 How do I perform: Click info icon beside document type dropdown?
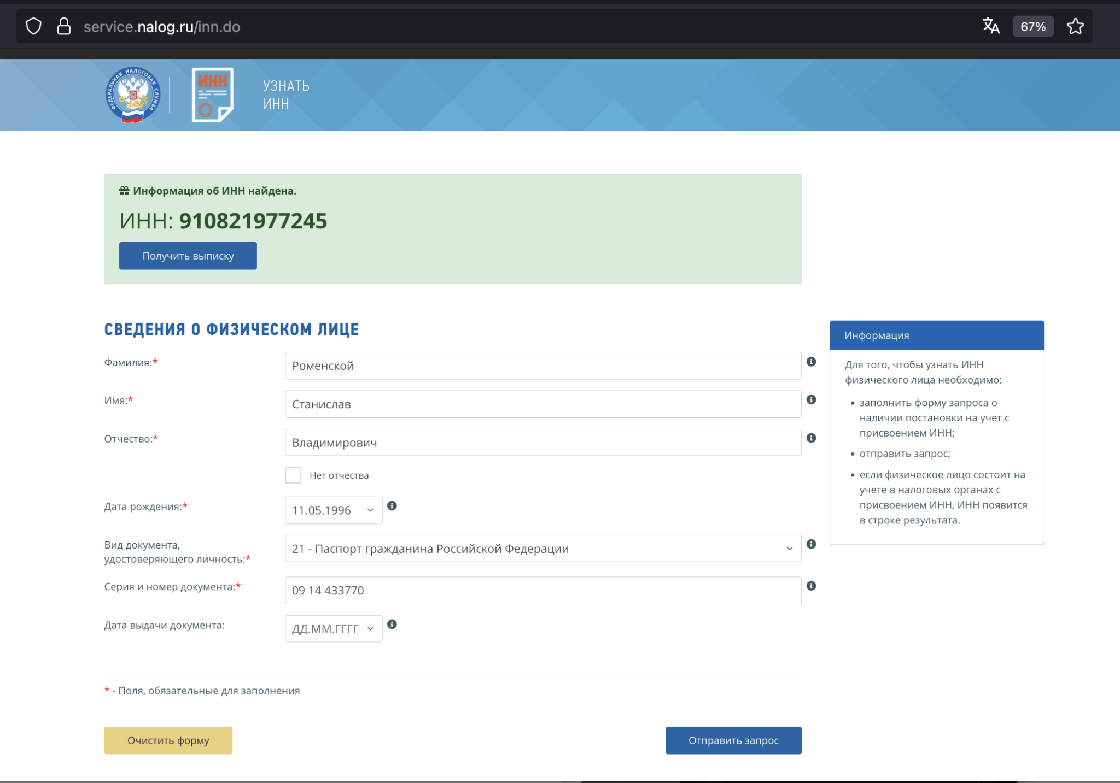812,544
